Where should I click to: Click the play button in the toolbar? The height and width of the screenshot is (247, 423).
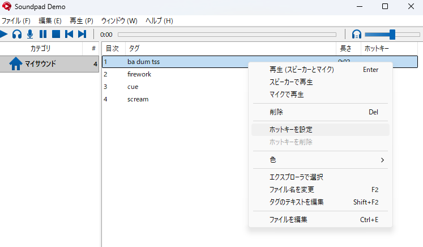[4, 34]
